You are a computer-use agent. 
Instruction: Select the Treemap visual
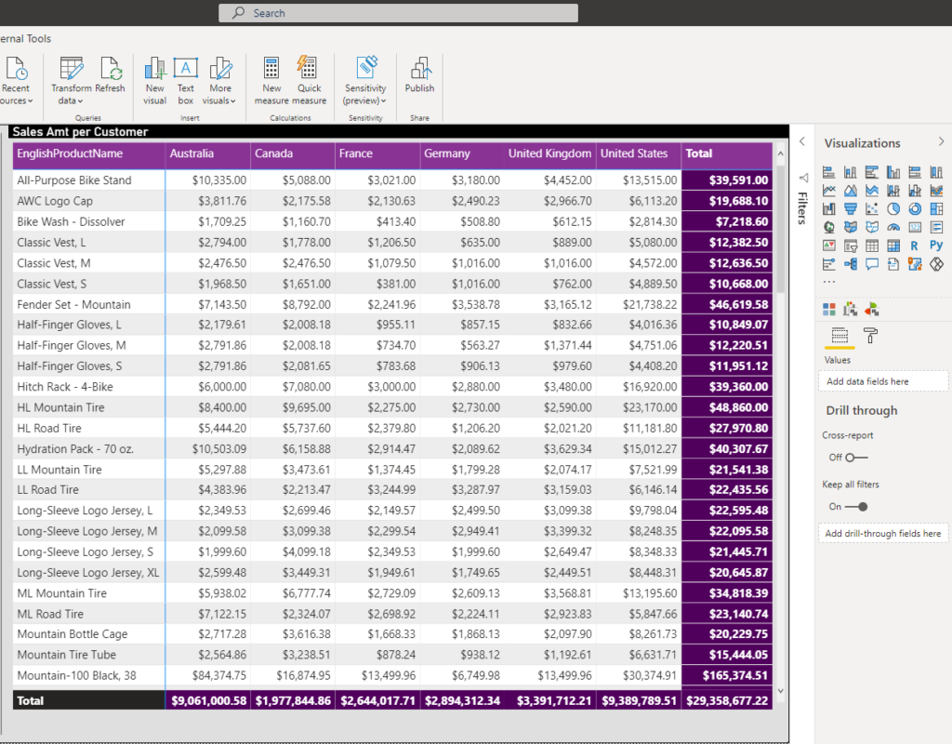pyautogui.click(x=936, y=209)
